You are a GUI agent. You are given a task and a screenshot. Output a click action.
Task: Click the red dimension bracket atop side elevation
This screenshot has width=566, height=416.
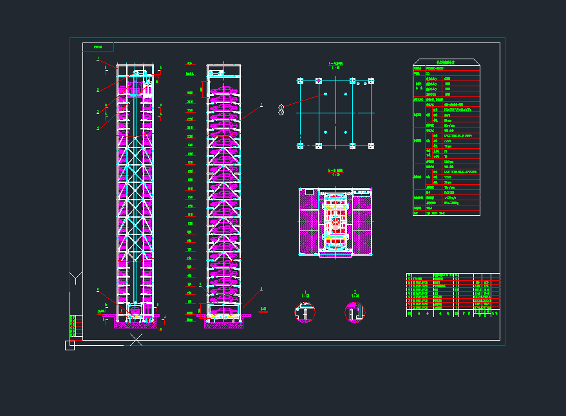point(203,89)
